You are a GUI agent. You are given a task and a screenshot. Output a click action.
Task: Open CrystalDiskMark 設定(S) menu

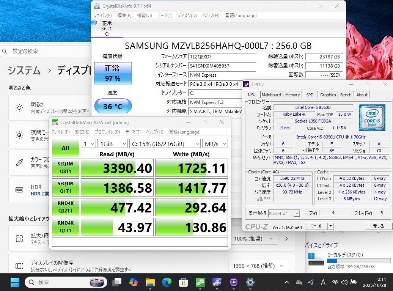(x=82, y=132)
